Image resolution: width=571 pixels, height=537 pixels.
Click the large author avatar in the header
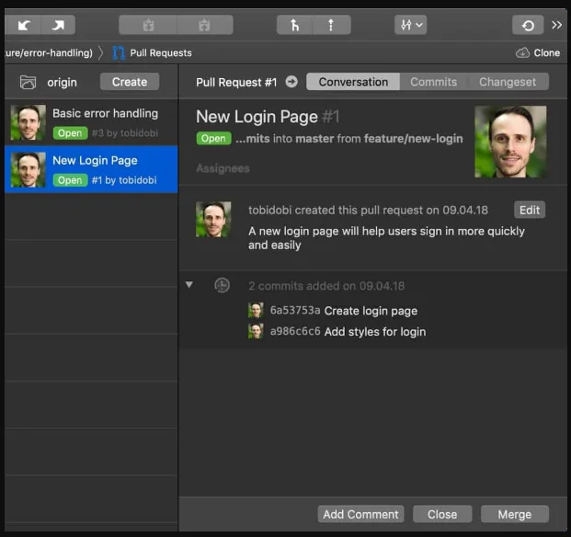[510, 142]
